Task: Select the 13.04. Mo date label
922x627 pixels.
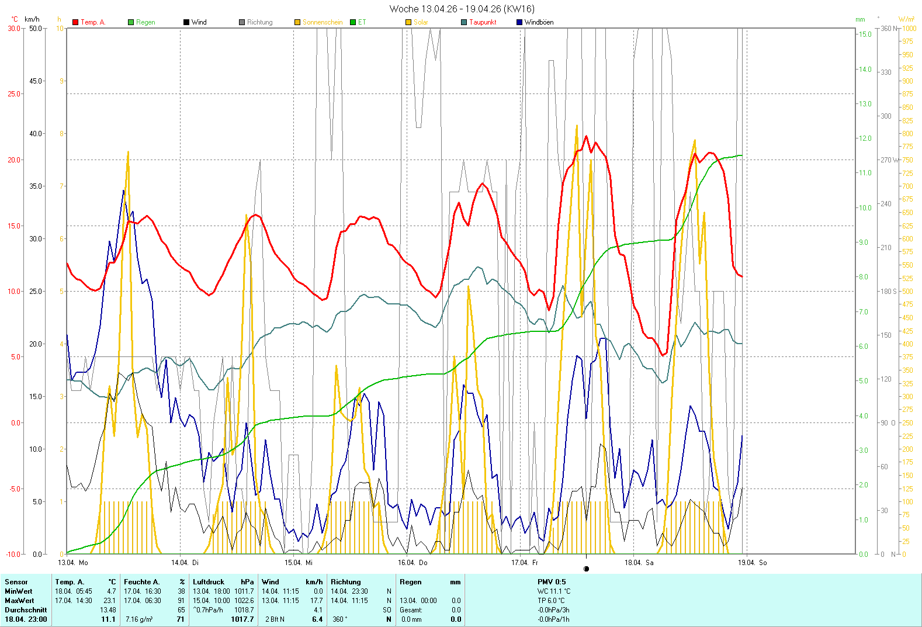Action: [73, 563]
